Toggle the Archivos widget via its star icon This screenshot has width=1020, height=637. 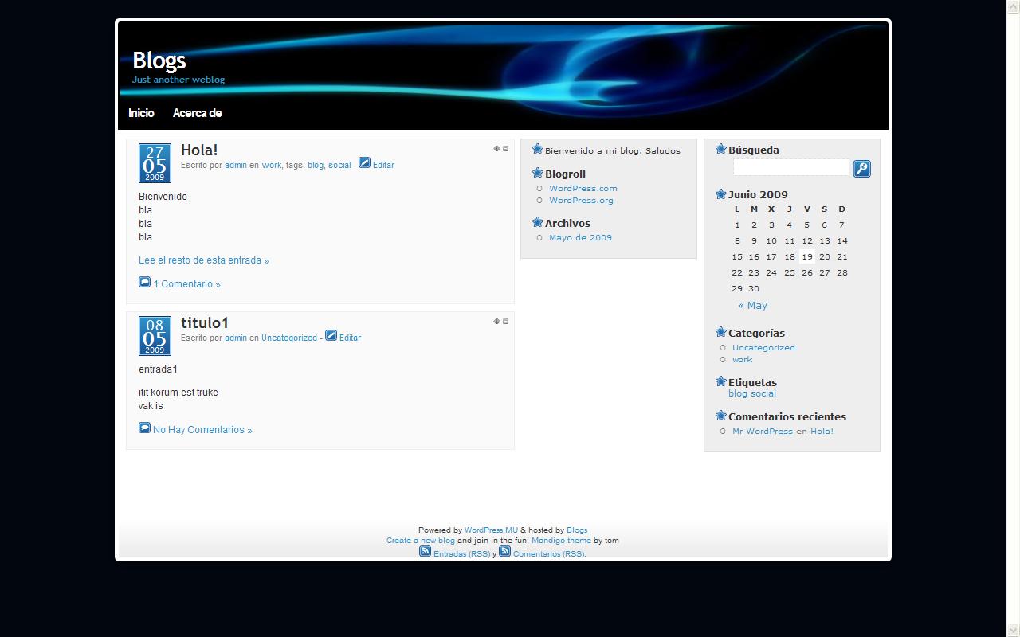(x=537, y=223)
